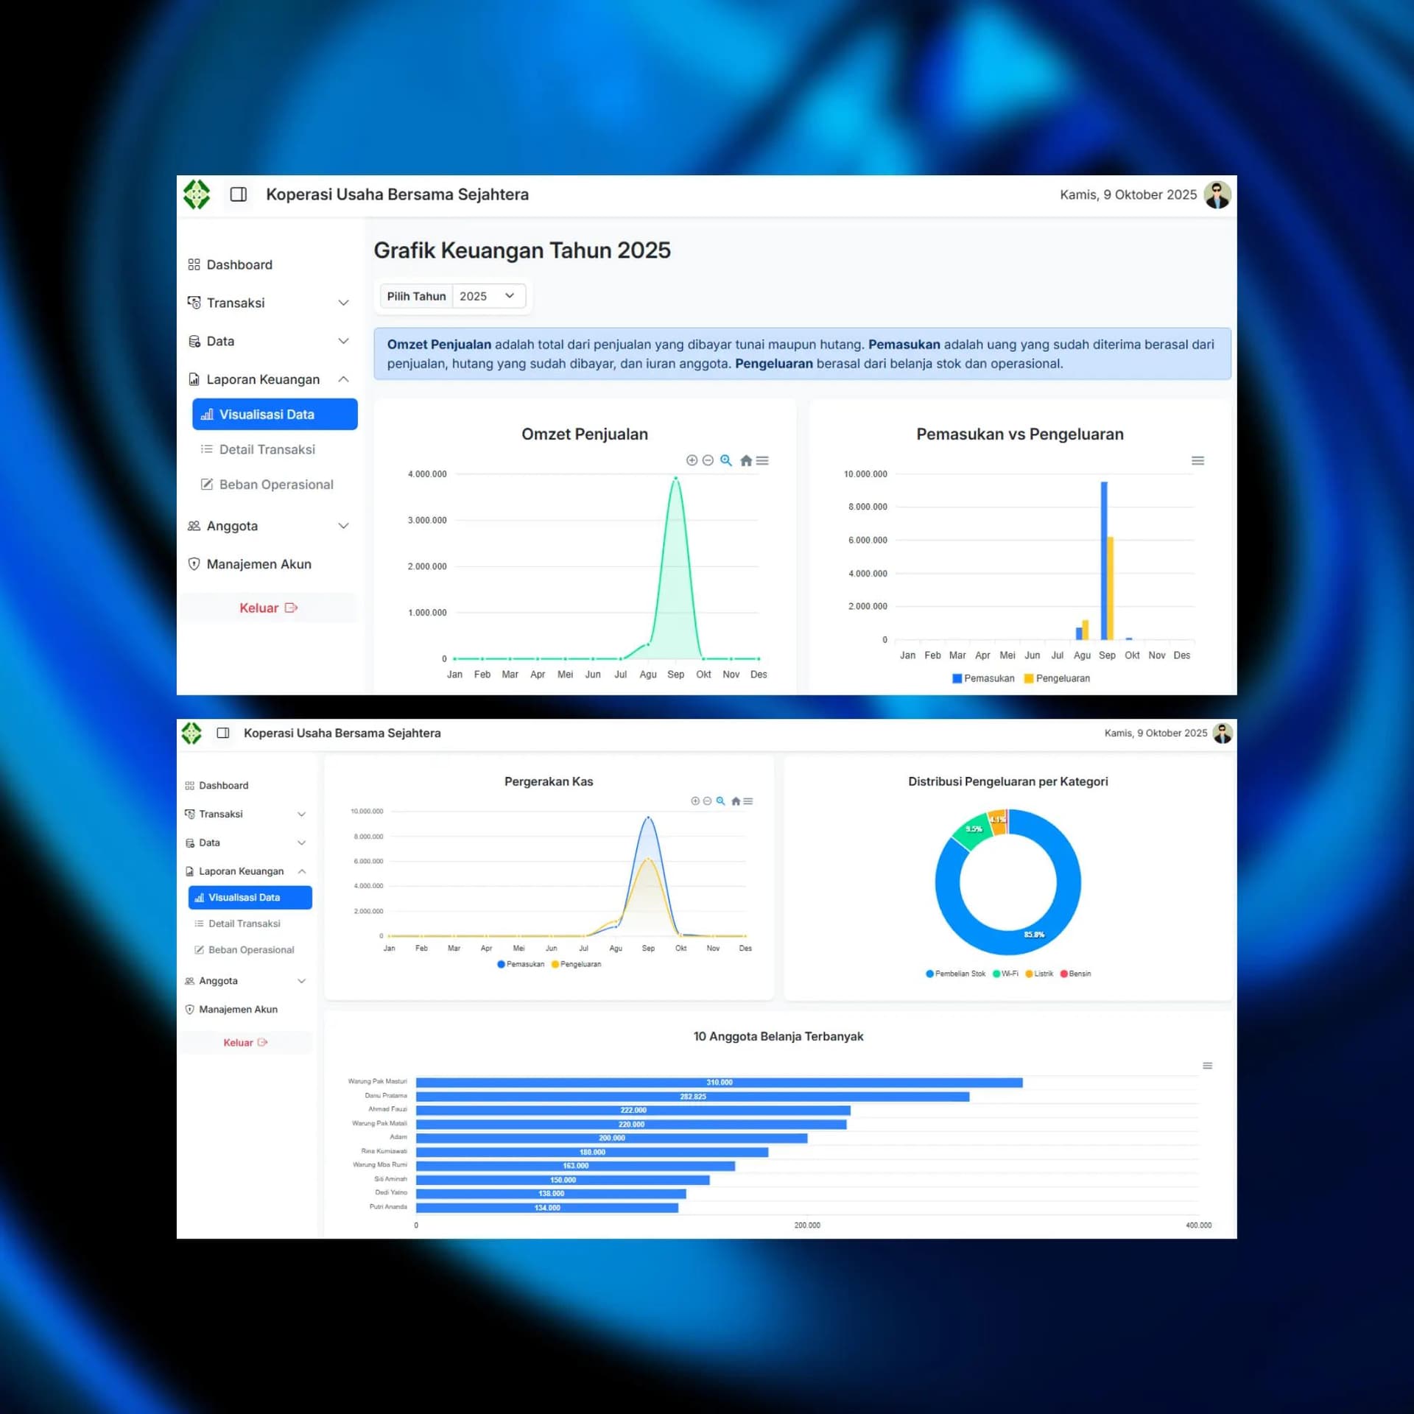1414x1414 pixels.
Task: Zoom in on the Omzet Penjualan chart
Action: (x=692, y=460)
